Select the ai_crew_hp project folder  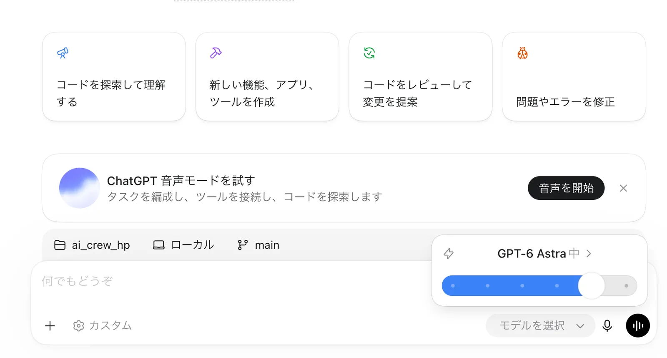[x=92, y=245]
